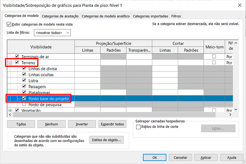Enable Meio-tom for Terreno

(x=214, y=62)
